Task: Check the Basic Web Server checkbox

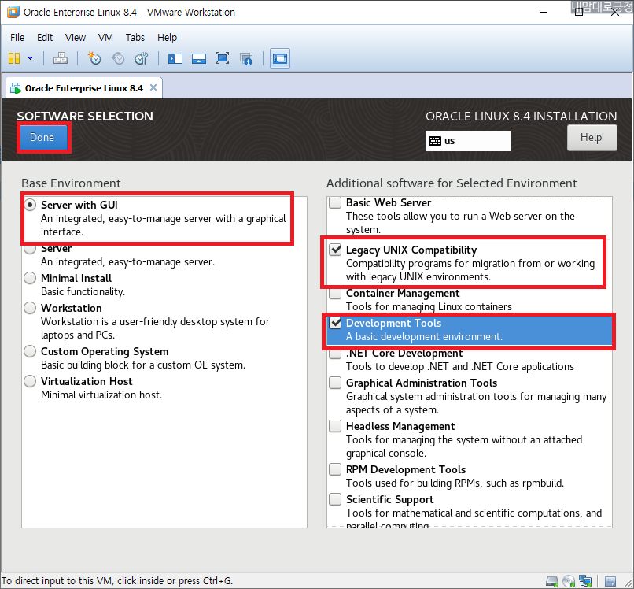Action: (x=335, y=202)
